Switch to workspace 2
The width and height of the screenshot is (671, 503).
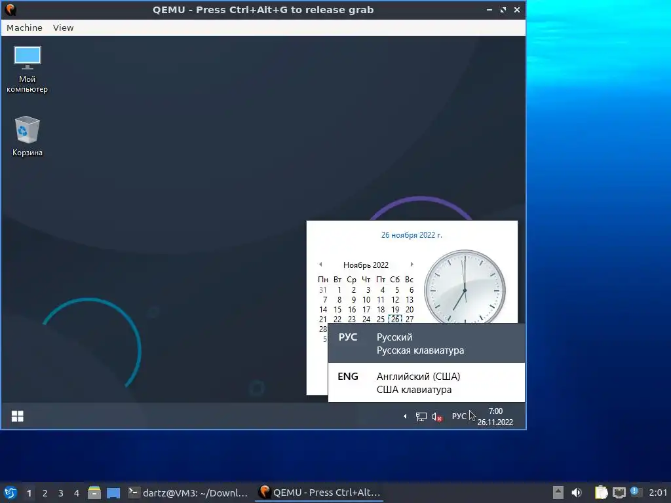(45, 493)
